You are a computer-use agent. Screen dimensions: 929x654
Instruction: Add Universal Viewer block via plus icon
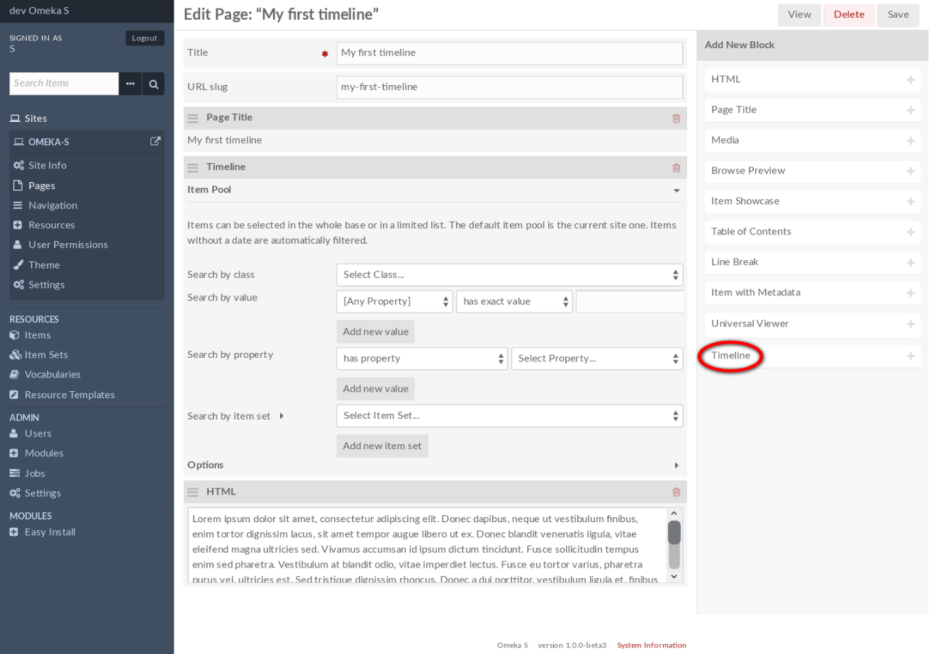911,324
